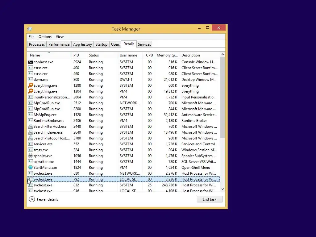The height and width of the screenshot is (237, 316).
Task: Click the services.exe process icon
Action: coord(31,144)
